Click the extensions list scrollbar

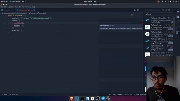click(x=174, y=25)
